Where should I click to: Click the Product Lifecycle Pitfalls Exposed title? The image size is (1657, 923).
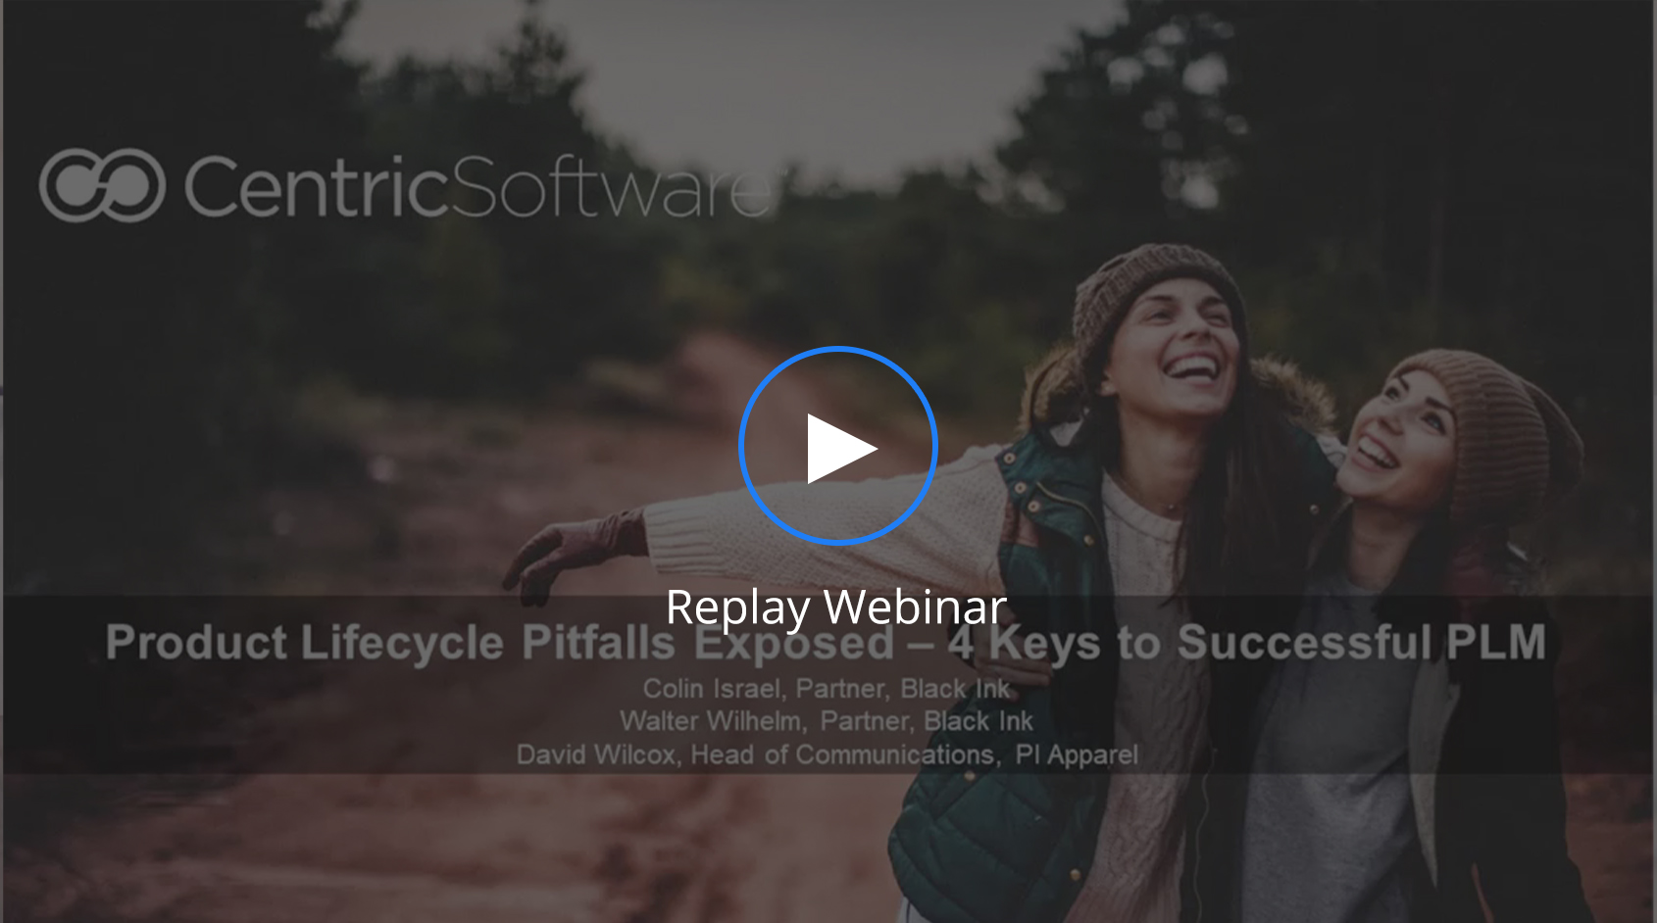498,644
